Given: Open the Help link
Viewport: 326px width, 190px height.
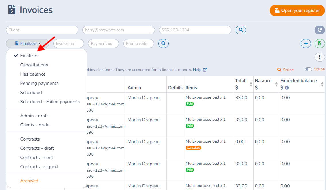Looking at the screenshot, I should tap(200, 70).
